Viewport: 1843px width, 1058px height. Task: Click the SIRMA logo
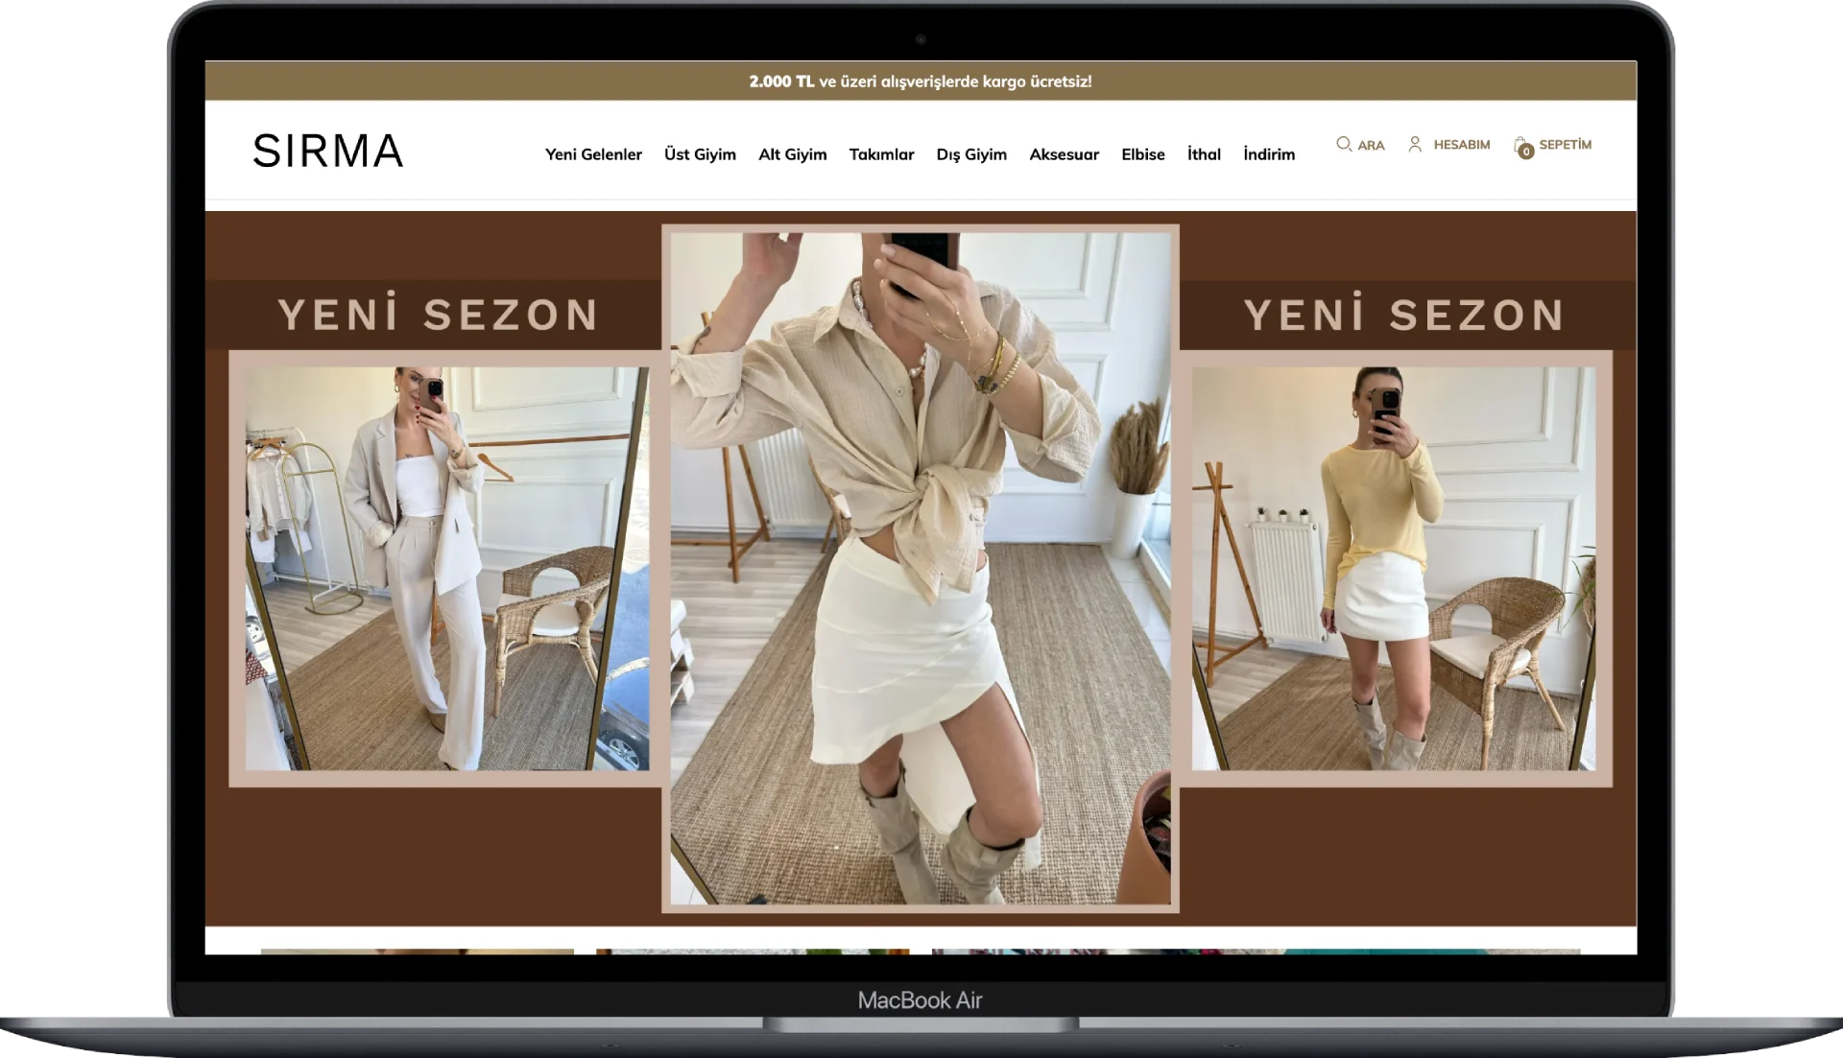pos(327,152)
